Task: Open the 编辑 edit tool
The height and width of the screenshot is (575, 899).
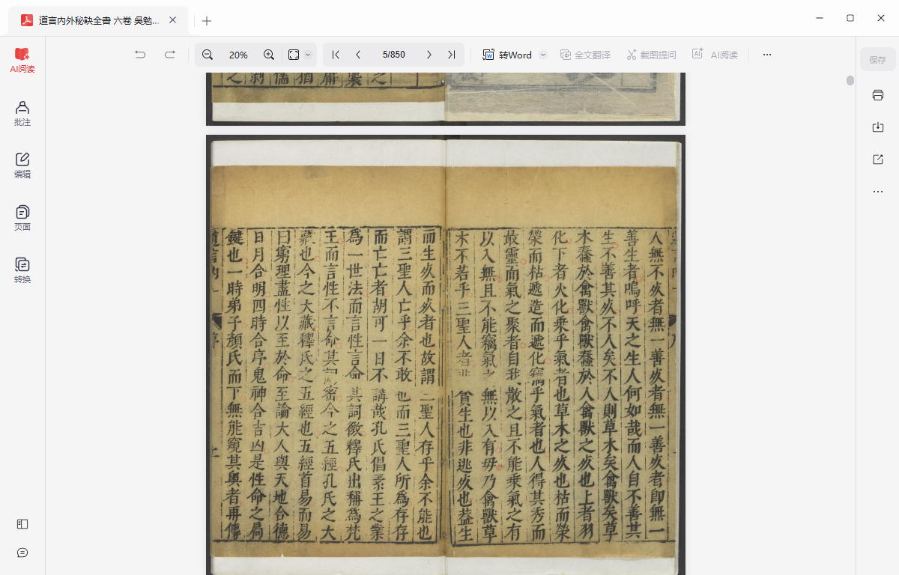Action: pos(22,165)
